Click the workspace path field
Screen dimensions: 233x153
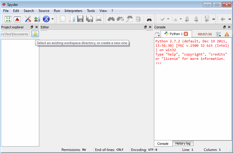pos(15,34)
